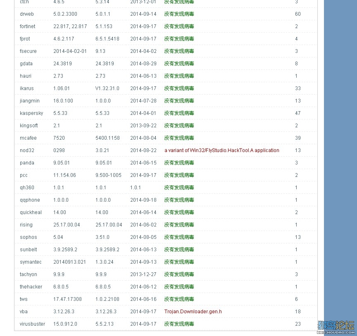Click virusbuster scan time 23

pyautogui.click(x=298, y=324)
